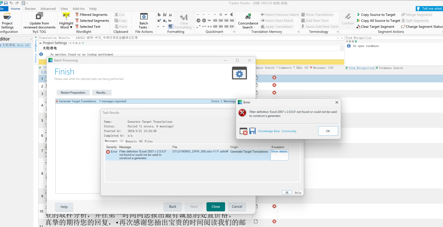The width and height of the screenshot is (443, 227).
Task: Apply underline formatting with the u icon
Action: (x=170, y=15)
